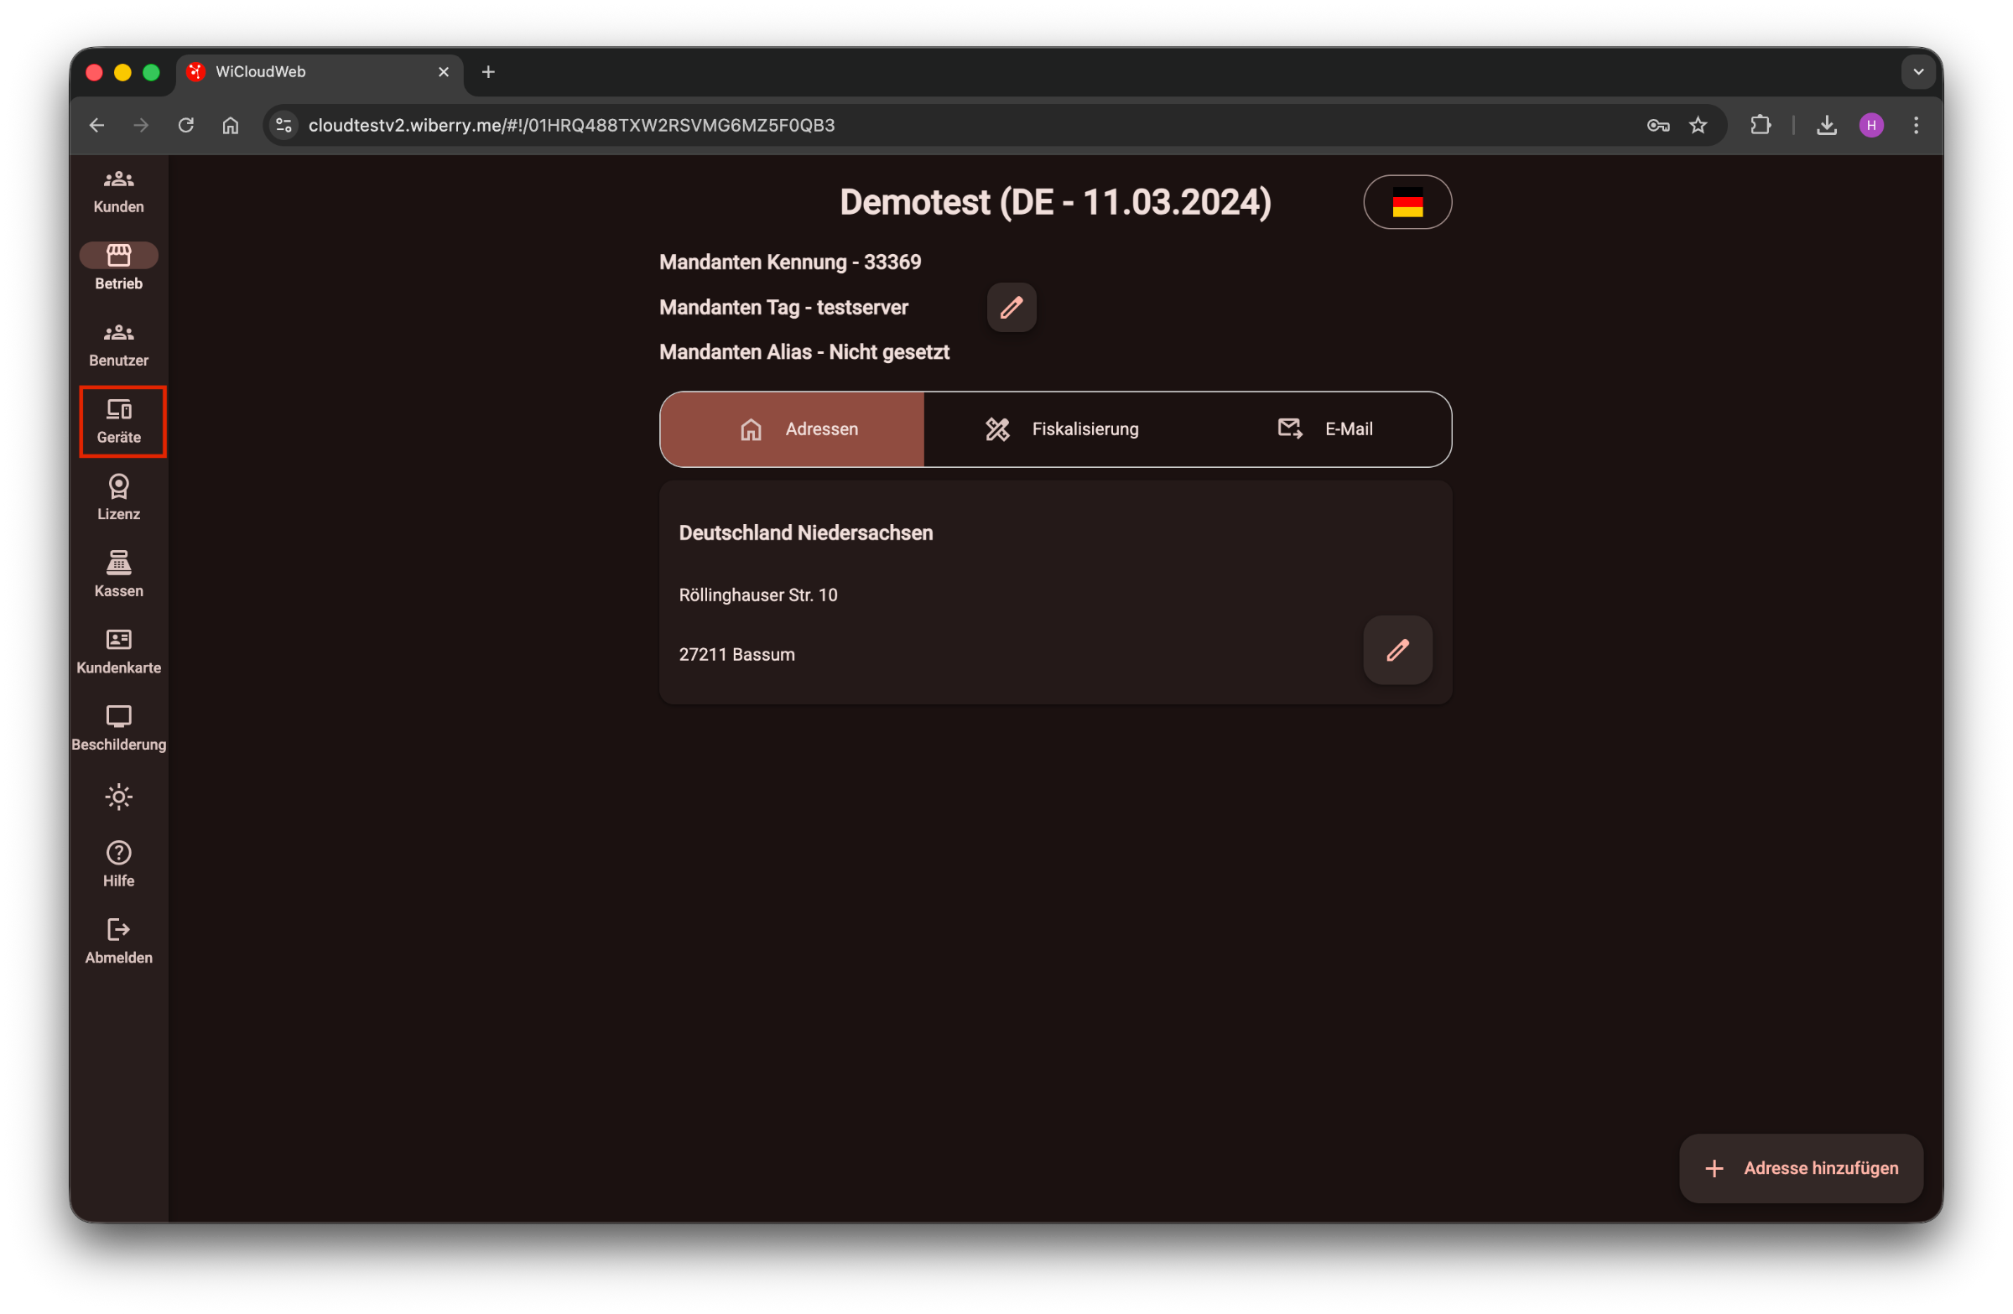
Task: Toggle light/dark theme sun icon
Action: coord(118,797)
